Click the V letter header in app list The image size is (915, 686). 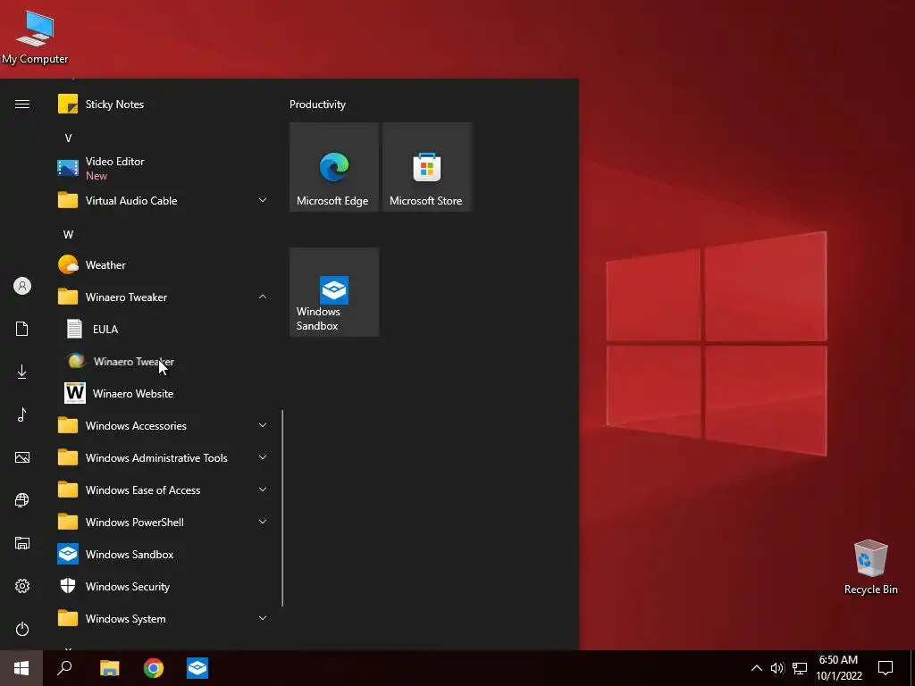coord(68,138)
